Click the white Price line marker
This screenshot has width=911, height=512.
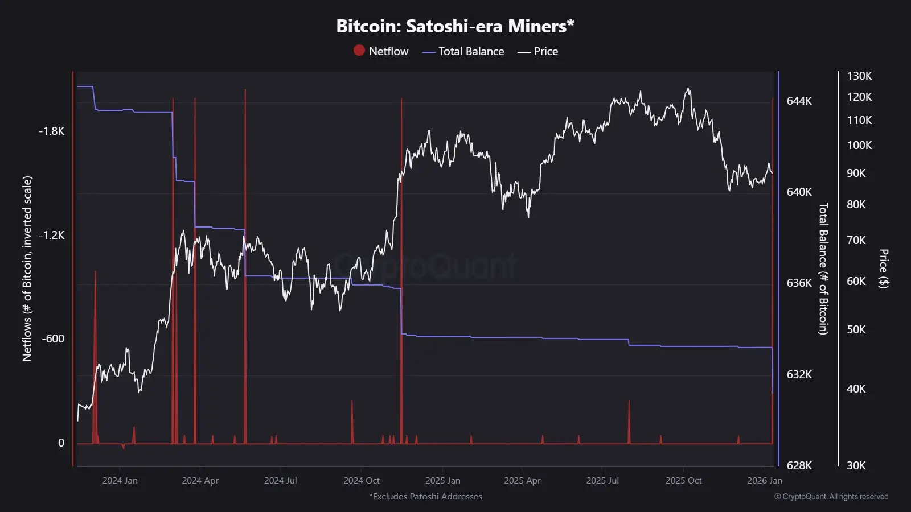coord(524,52)
